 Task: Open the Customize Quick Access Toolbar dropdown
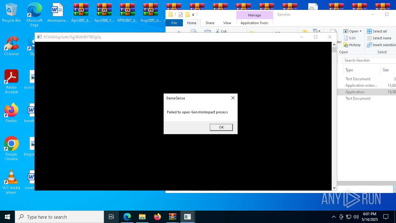coord(193,15)
